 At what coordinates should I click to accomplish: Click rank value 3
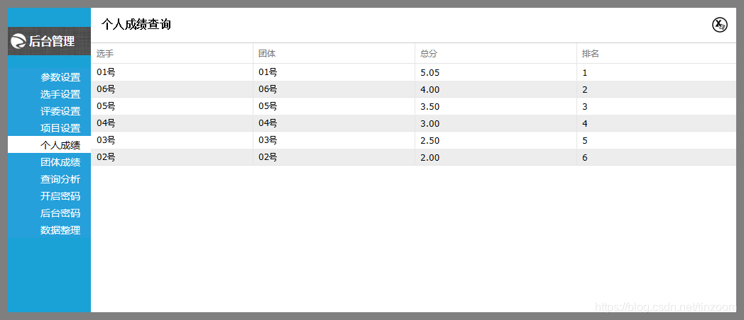click(x=656, y=106)
